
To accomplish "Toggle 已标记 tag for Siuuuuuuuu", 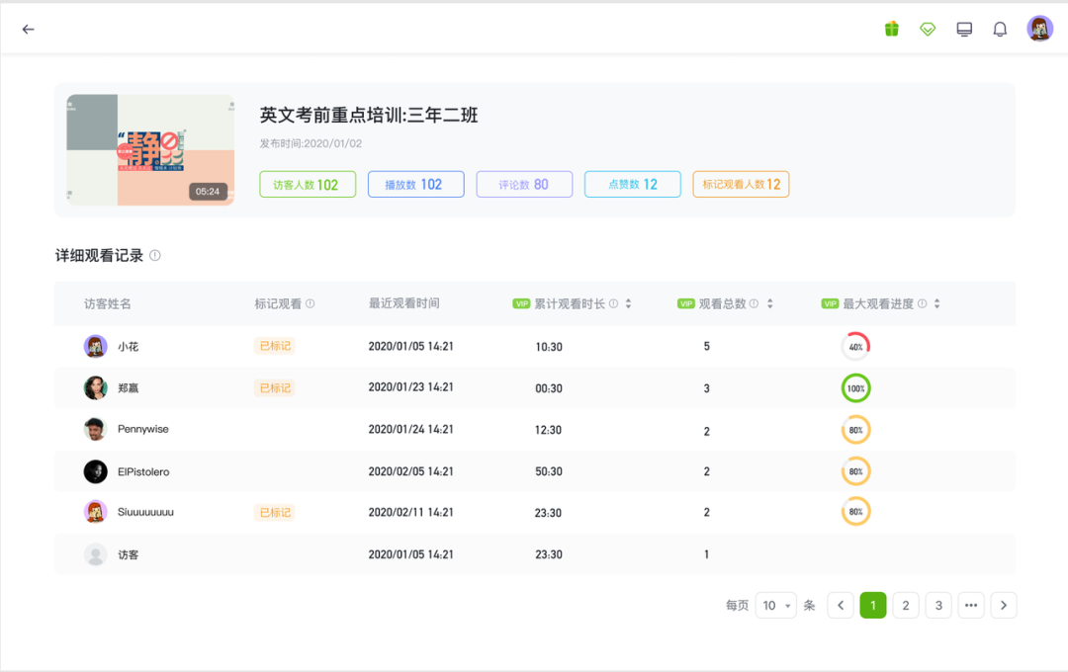I will pos(275,513).
